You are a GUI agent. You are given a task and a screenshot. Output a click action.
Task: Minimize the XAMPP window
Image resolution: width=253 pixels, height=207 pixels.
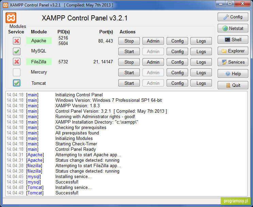(221, 3)
